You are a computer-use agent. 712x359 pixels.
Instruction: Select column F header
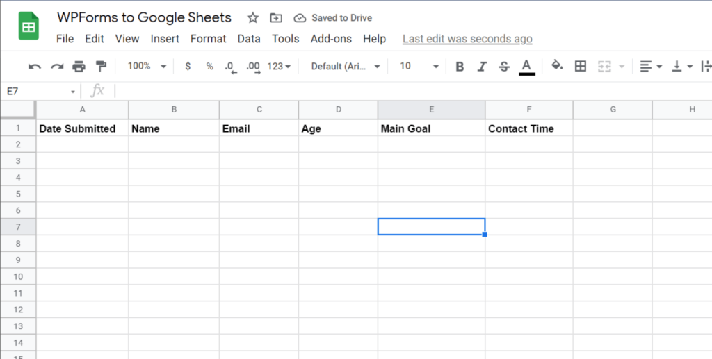tap(529, 110)
